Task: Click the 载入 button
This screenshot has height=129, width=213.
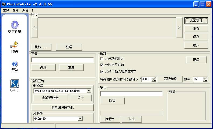Action: click(x=196, y=45)
